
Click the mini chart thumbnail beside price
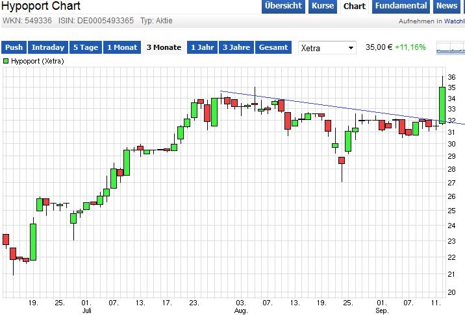(451, 48)
